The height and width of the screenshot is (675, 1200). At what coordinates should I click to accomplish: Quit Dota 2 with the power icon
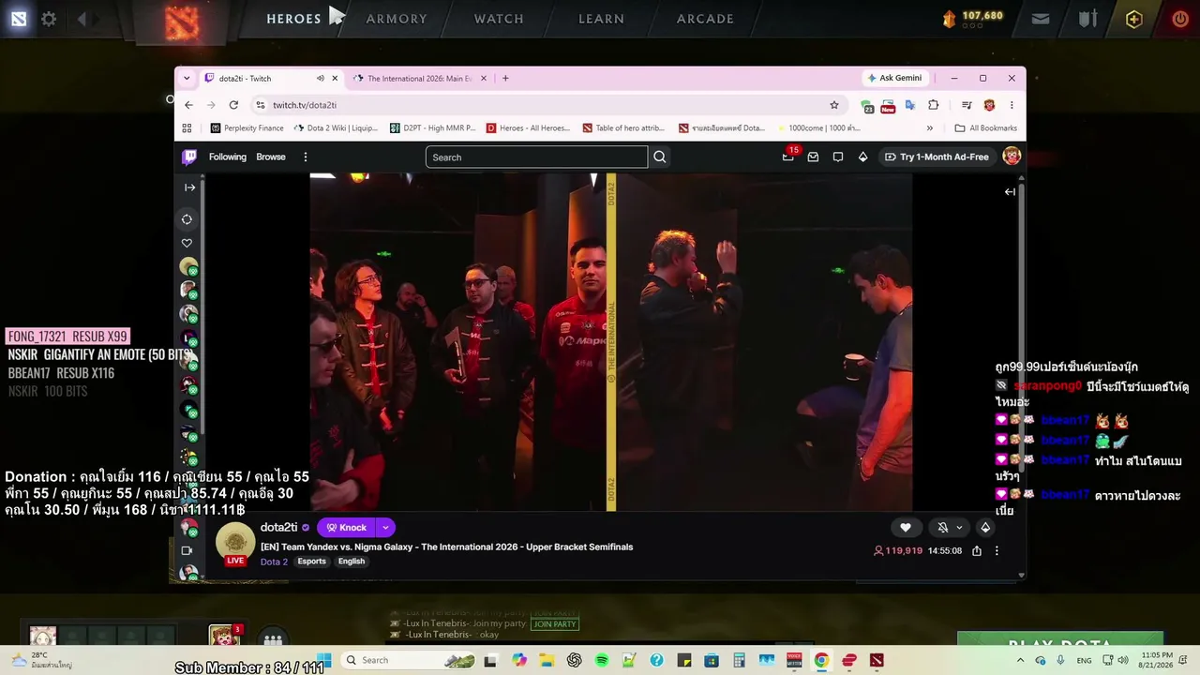pyautogui.click(x=1180, y=19)
